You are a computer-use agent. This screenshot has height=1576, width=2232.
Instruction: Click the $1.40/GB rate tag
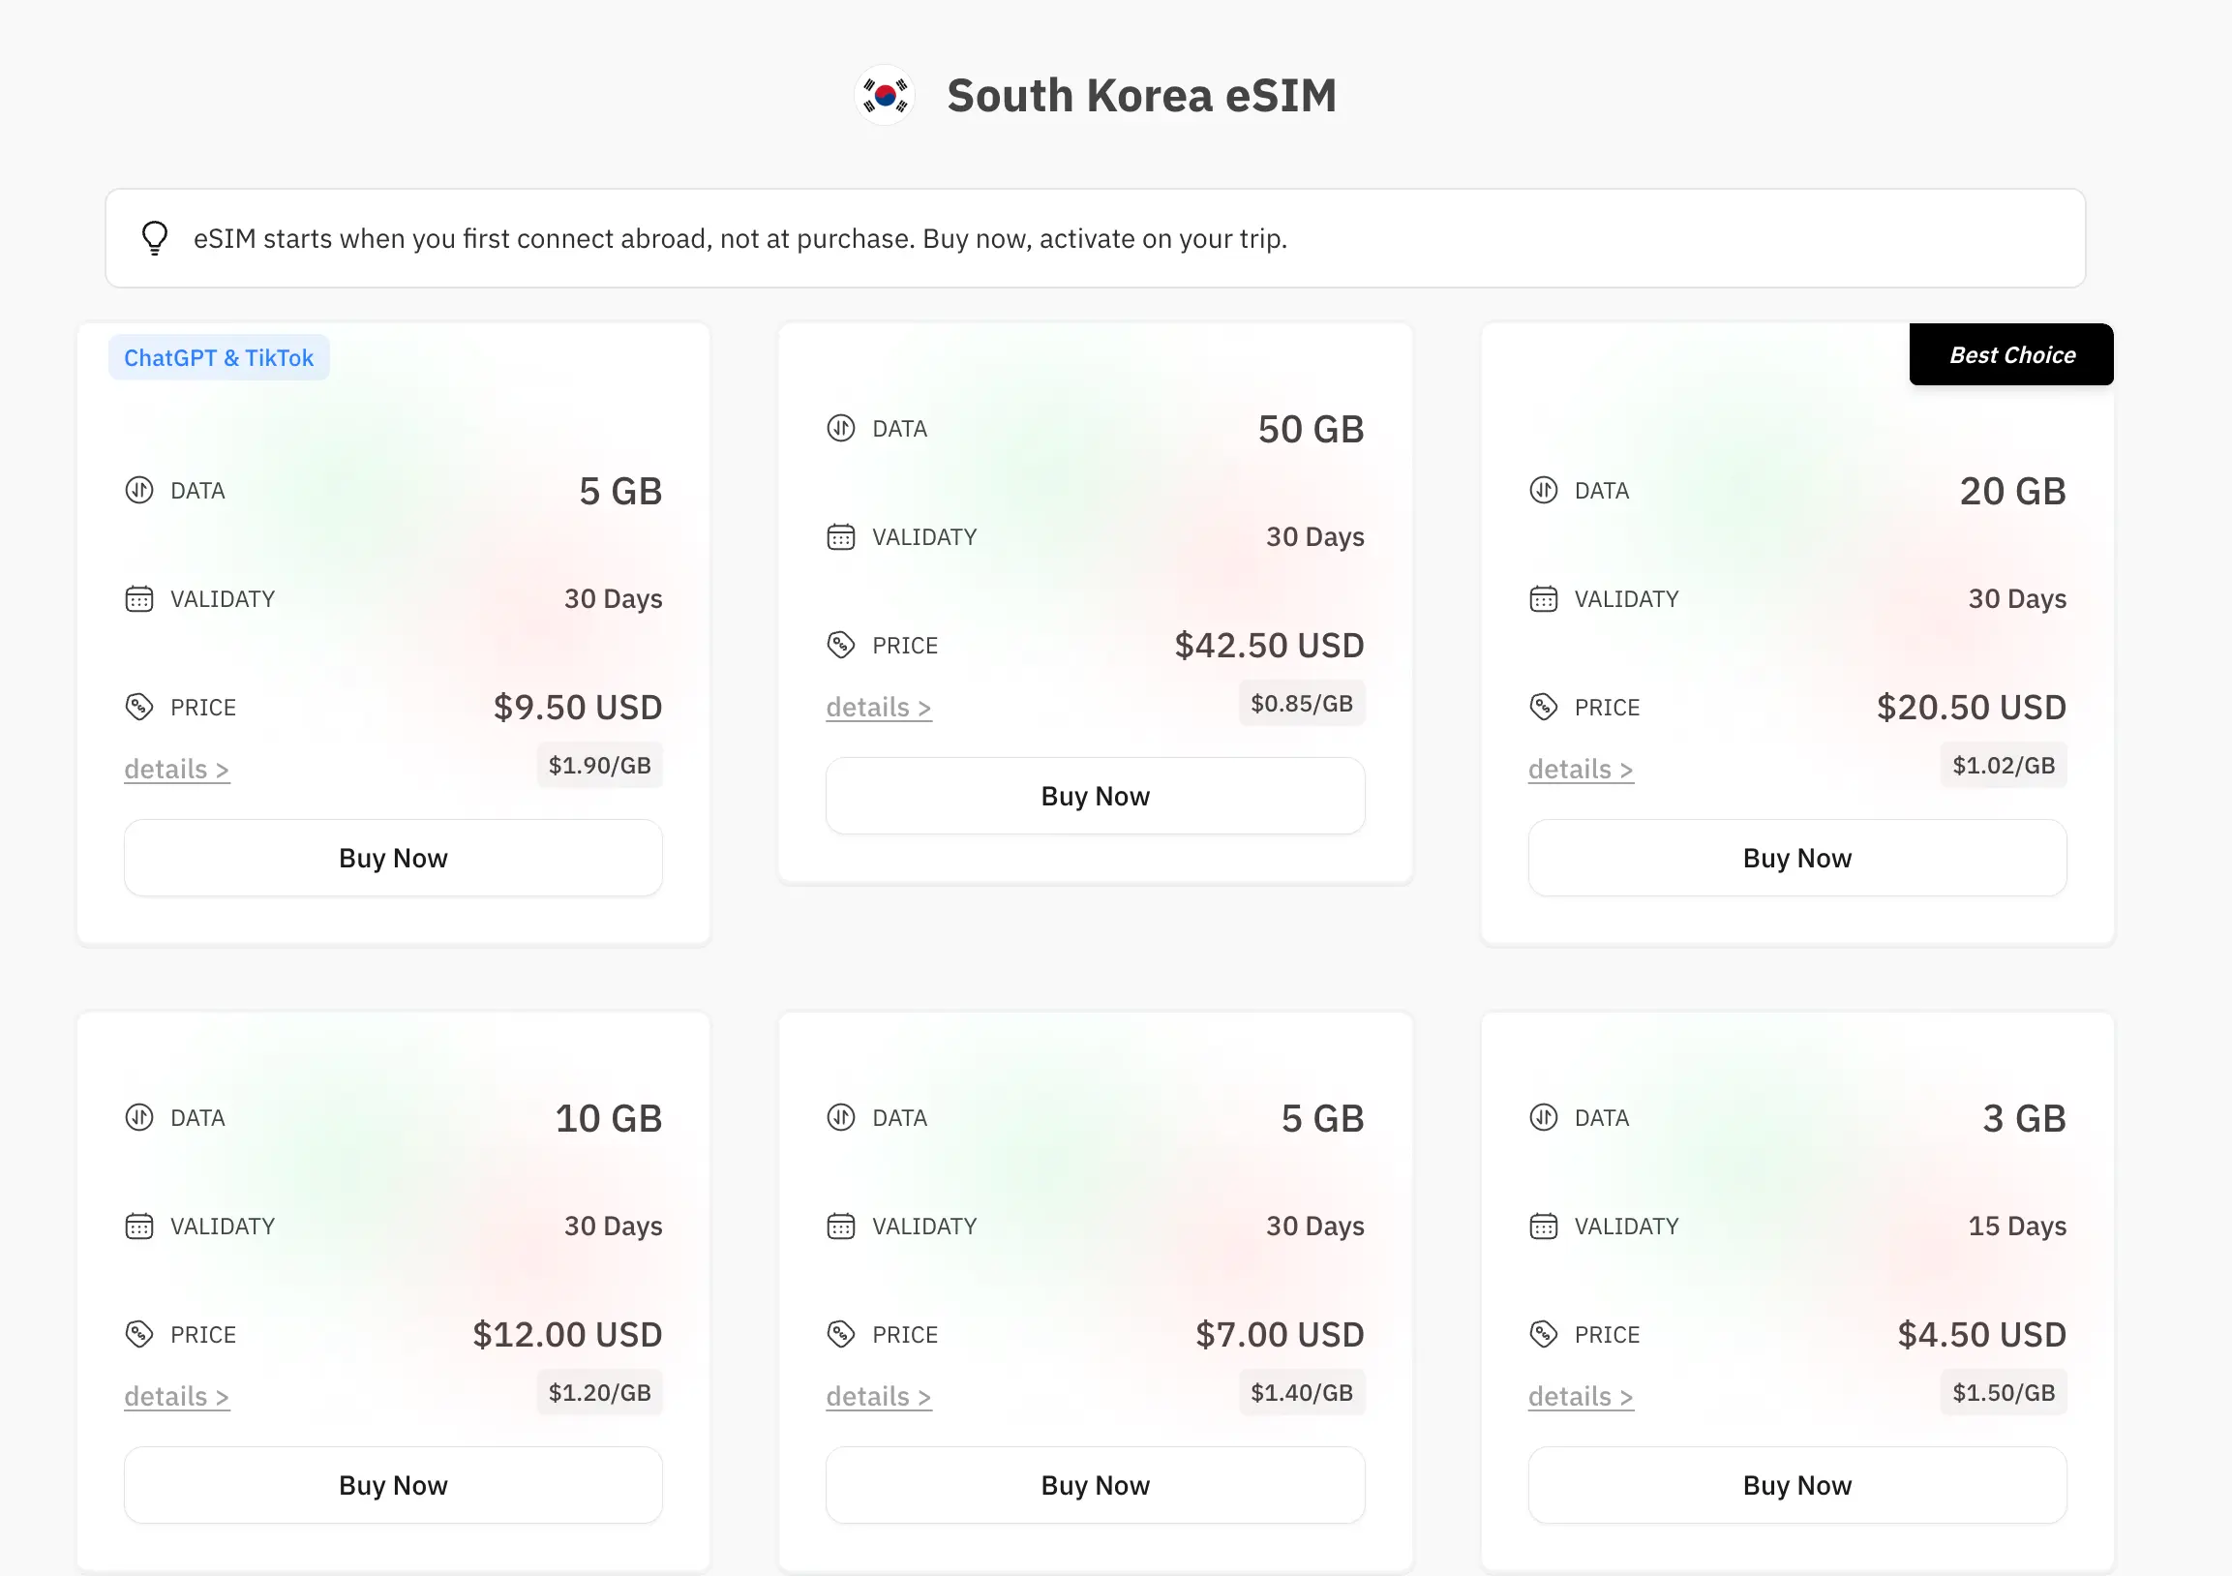coord(1302,1392)
